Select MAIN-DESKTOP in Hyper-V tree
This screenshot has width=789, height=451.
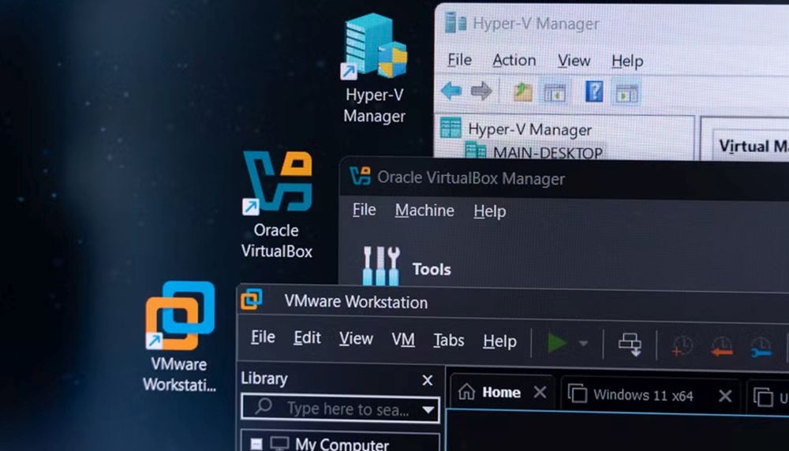[x=546, y=152]
